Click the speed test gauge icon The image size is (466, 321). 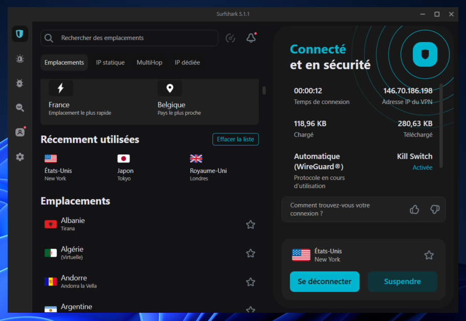230,38
